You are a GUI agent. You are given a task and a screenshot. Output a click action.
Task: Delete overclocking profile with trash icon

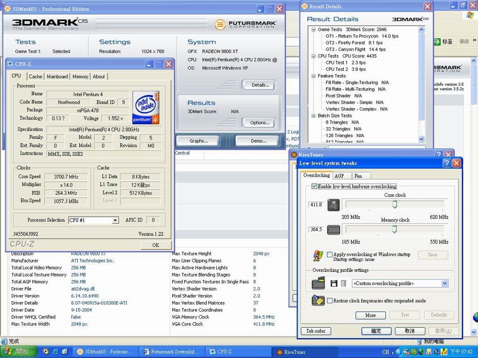[343, 283]
